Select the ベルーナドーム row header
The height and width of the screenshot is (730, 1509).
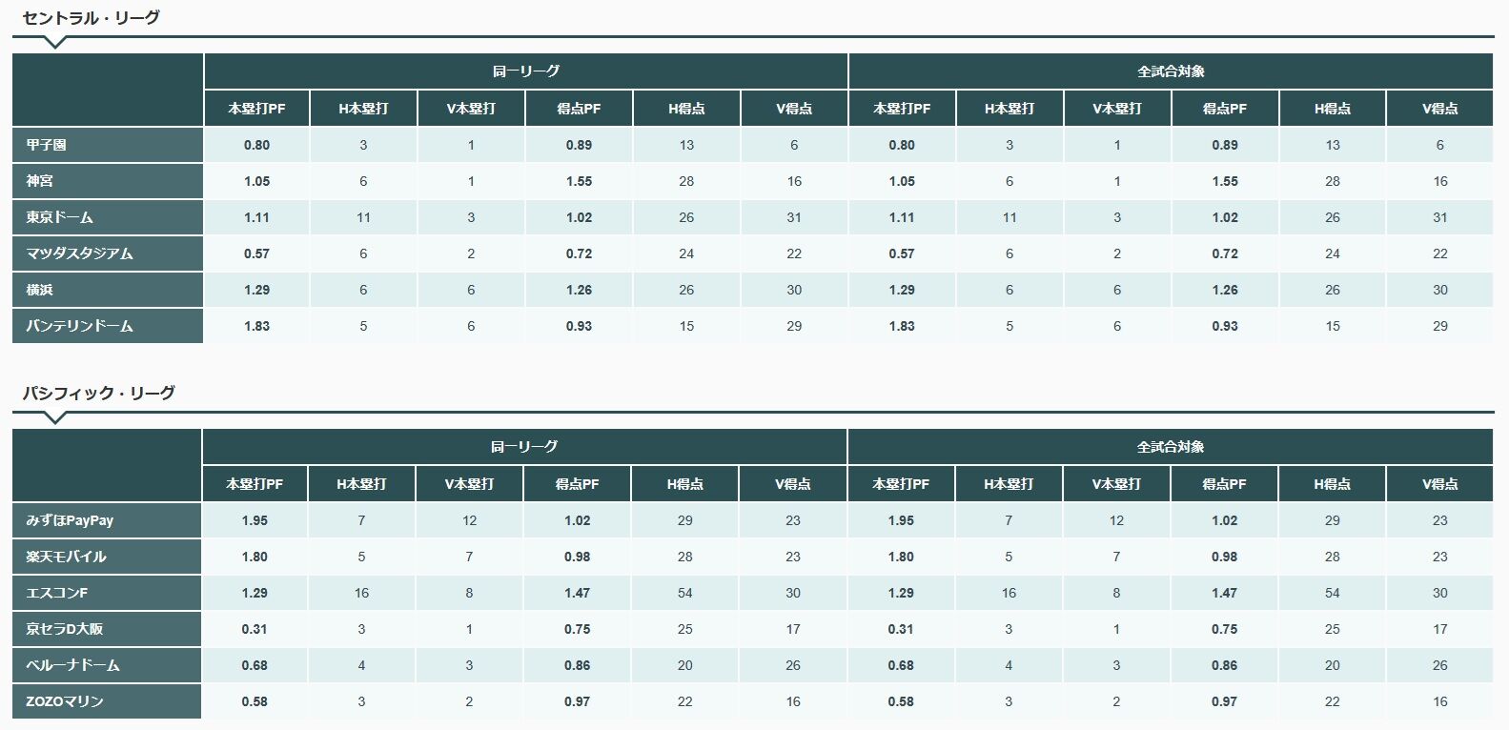[107, 665]
